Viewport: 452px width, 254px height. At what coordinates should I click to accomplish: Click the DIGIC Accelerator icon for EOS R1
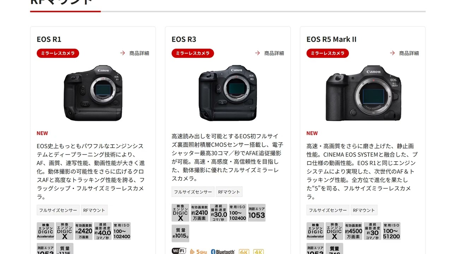pyautogui.click(x=46, y=231)
